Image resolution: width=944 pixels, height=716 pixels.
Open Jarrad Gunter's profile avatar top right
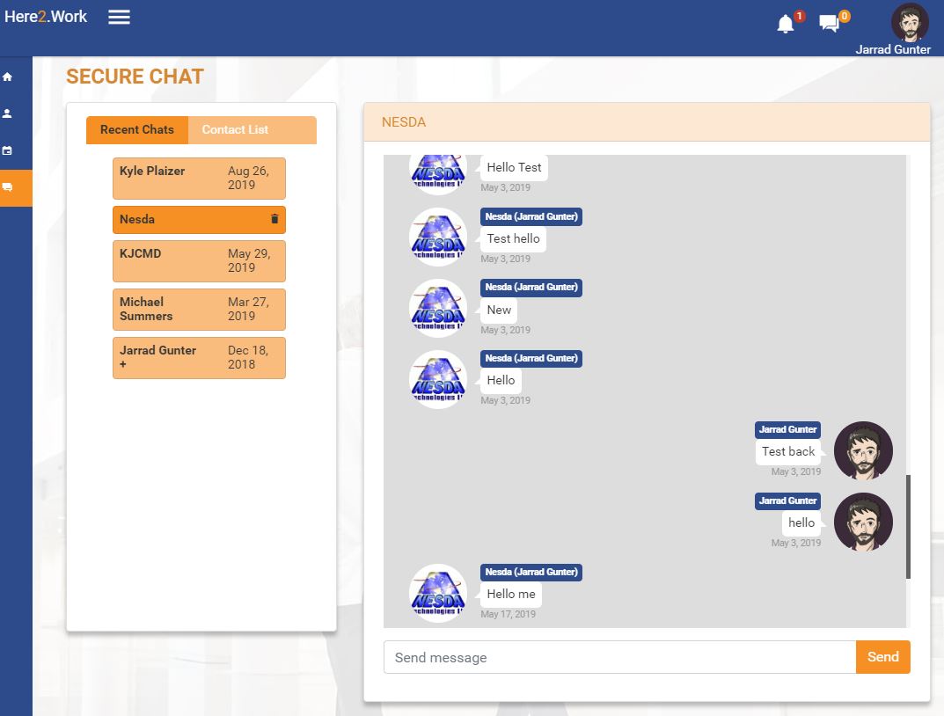(910, 23)
